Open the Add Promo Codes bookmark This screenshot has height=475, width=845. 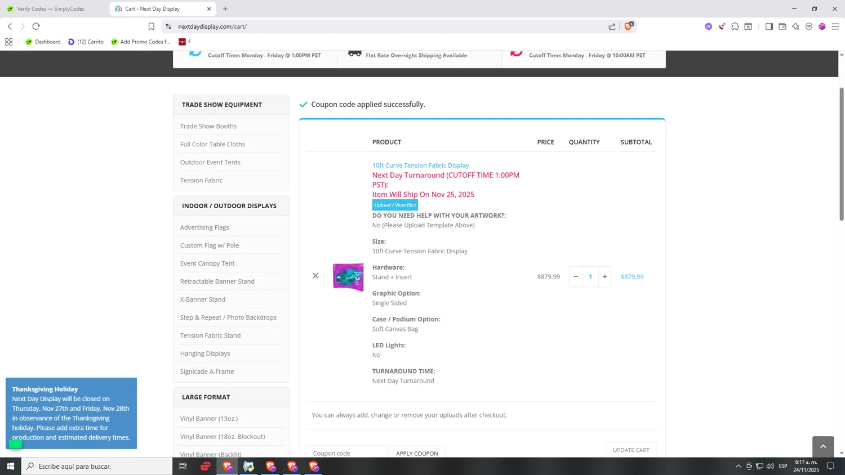(x=141, y=42)
